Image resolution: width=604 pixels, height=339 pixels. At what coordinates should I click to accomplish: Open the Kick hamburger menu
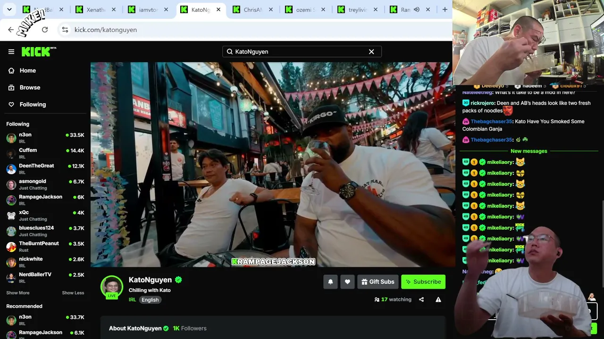pos(11,52)
